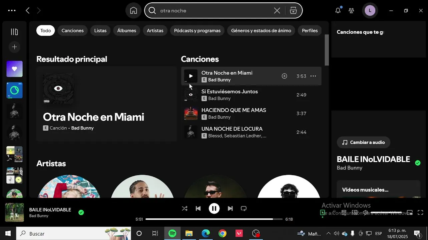The width and height of the screenshot is (428, 240).
Task: Open Bad Bunny artist under HACIENDO QUE ME AMAS
Action: (219, 117)
